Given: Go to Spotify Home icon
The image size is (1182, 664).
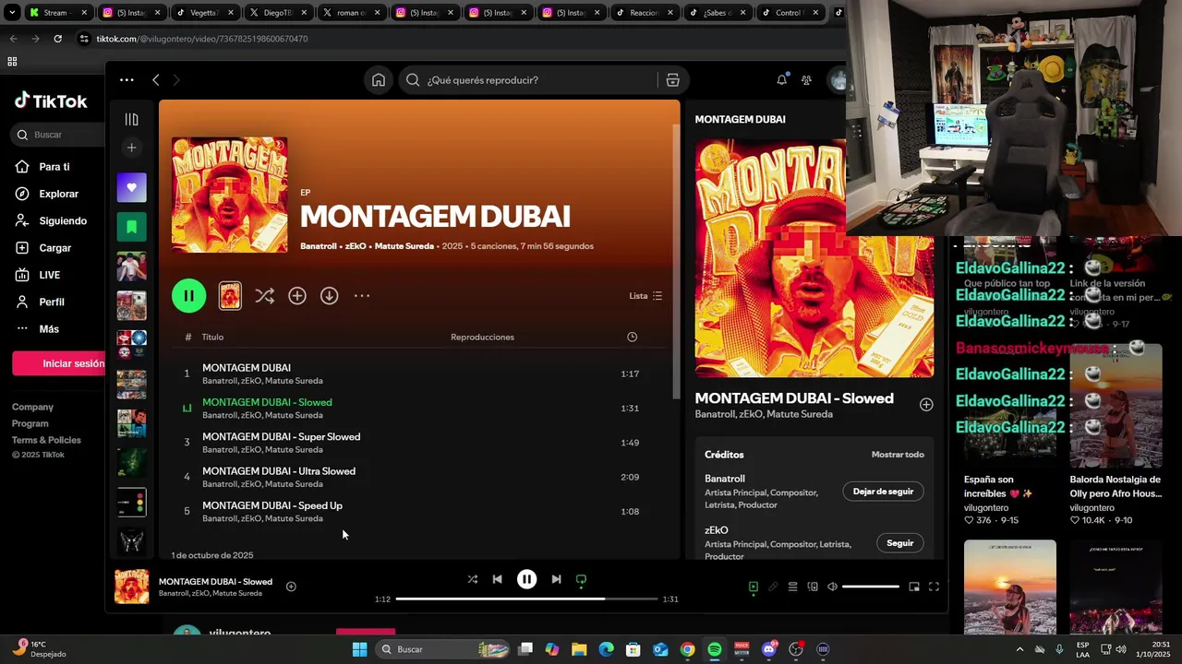Looking at the screenshot, I should tap(379, 80).
